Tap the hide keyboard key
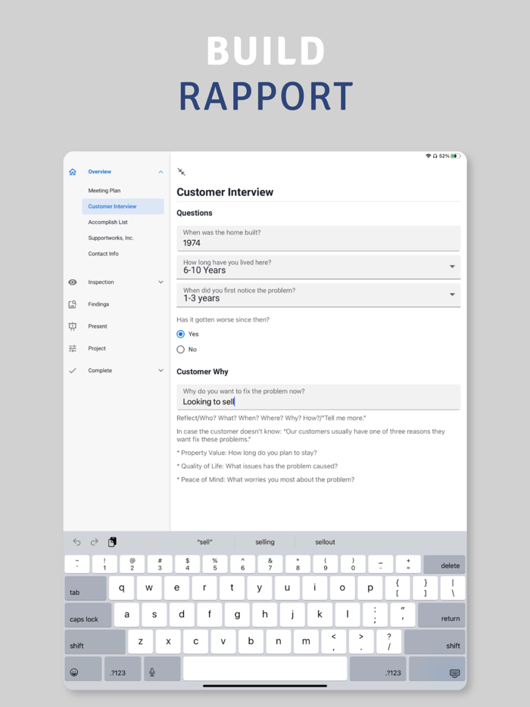 (437, 668)
